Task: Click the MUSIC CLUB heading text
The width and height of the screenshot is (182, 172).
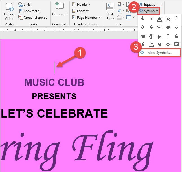Action: [54, 82]
